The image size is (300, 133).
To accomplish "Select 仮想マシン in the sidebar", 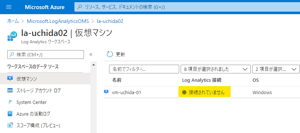I will pos(45,79).
